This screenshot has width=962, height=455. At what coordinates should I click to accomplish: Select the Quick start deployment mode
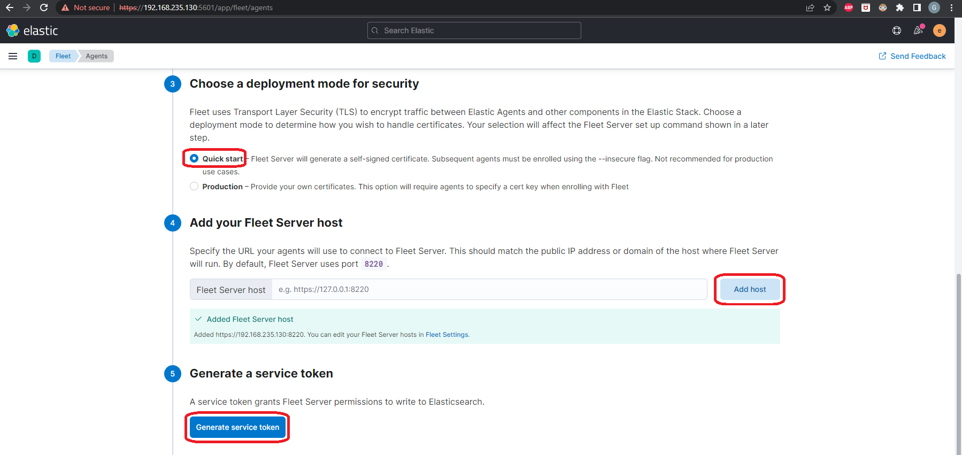[x=194, y=158]
